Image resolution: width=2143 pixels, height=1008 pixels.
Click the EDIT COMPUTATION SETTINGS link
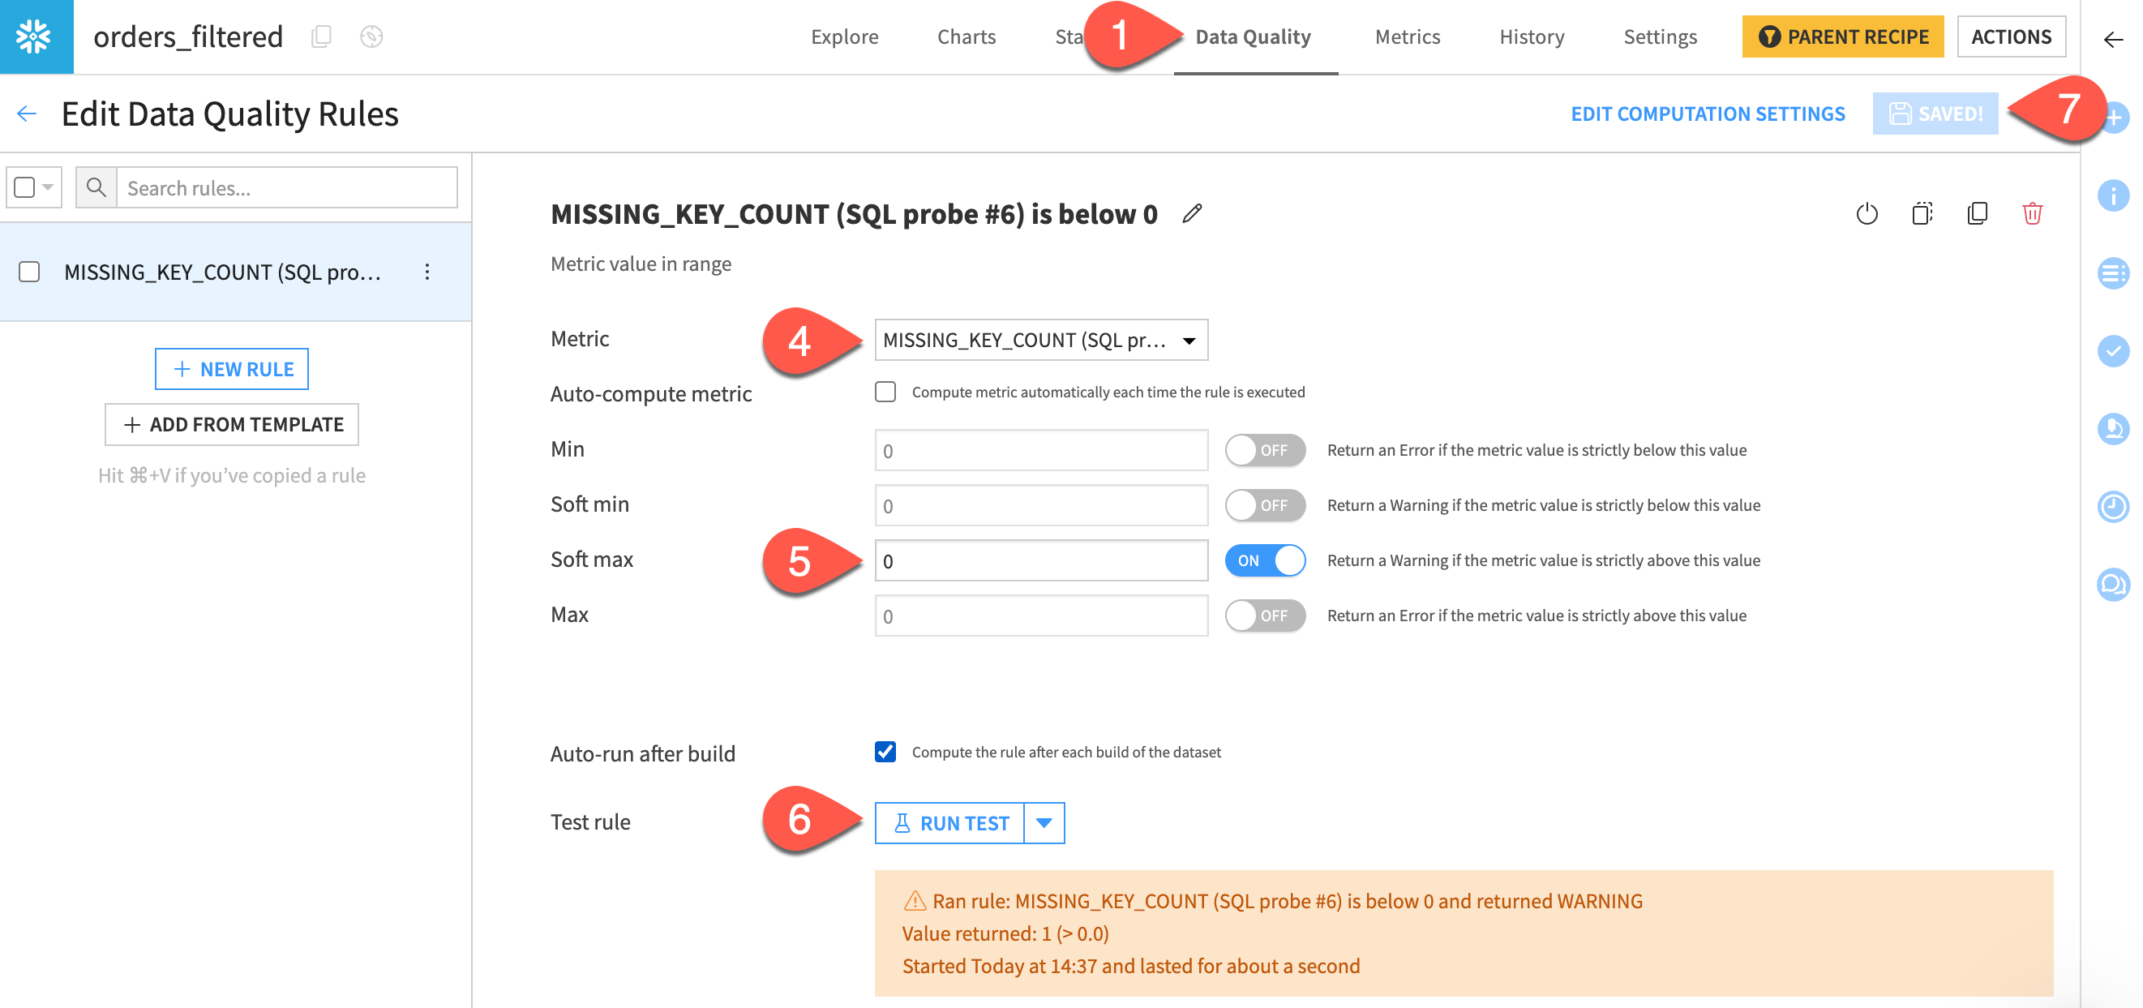pos(1711,114)
